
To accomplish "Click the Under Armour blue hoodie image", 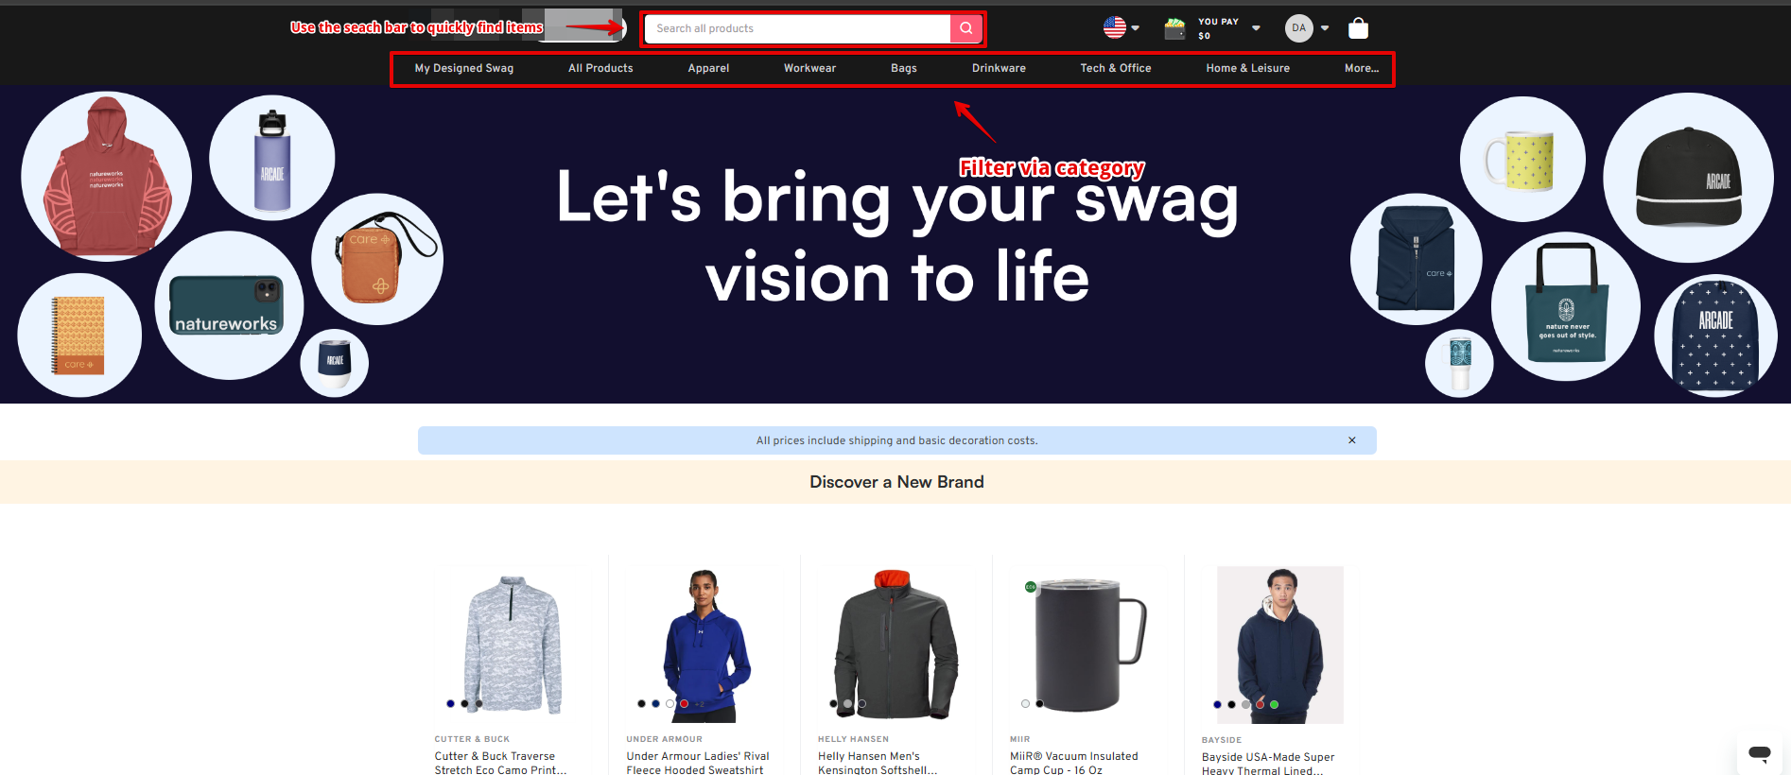I will 706,645.
